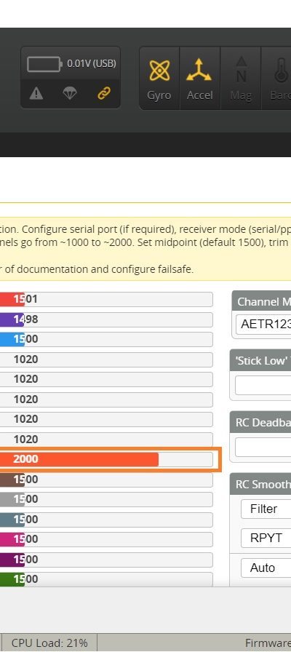The width and height of the screenshot is (291, 652).
Task: Open the Auto dropdown in RC Smoothing
Action: tap(266, 568)
